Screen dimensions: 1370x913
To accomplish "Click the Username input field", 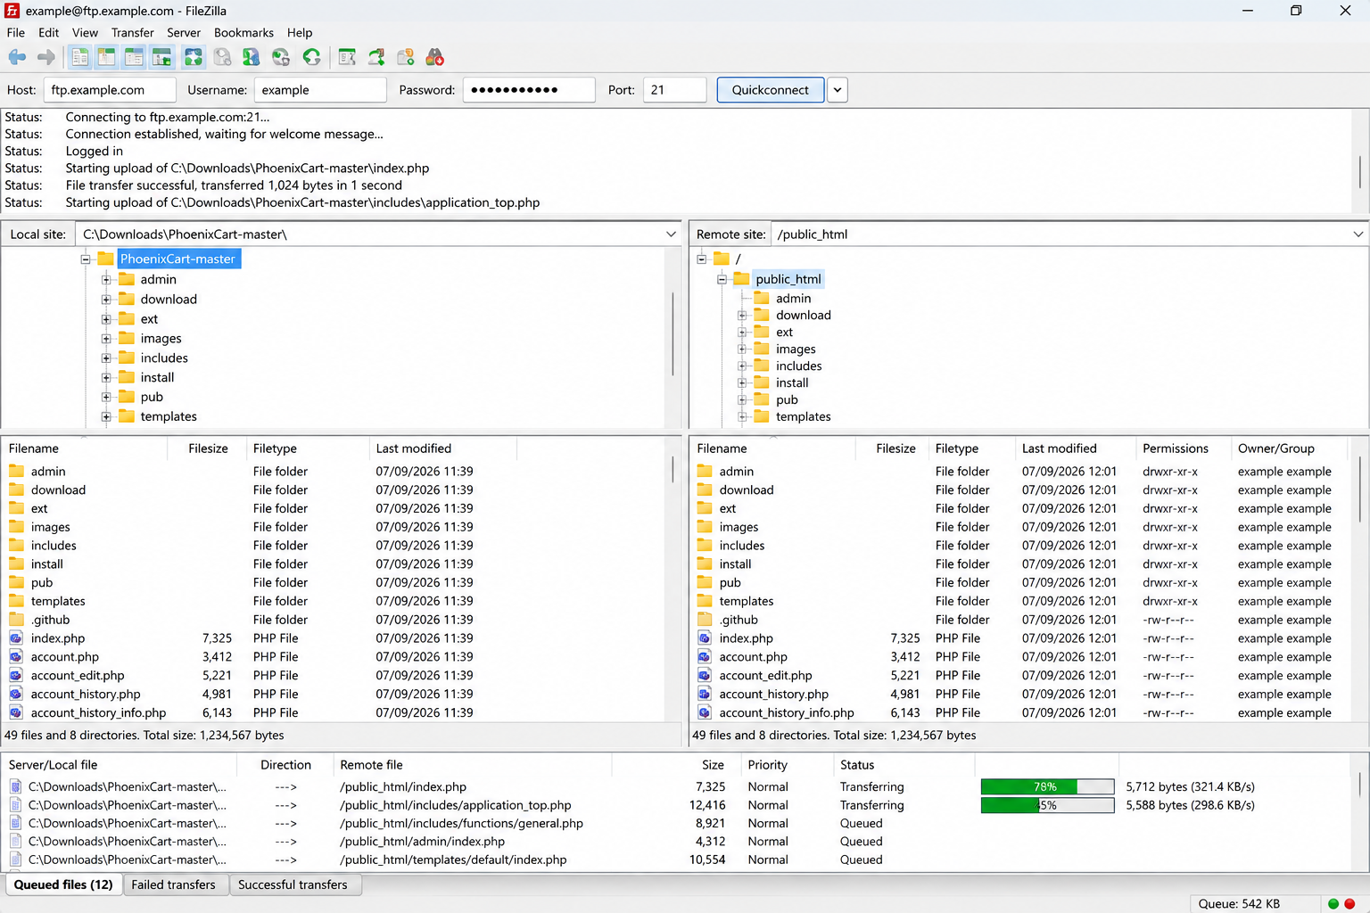I will 320,90.
